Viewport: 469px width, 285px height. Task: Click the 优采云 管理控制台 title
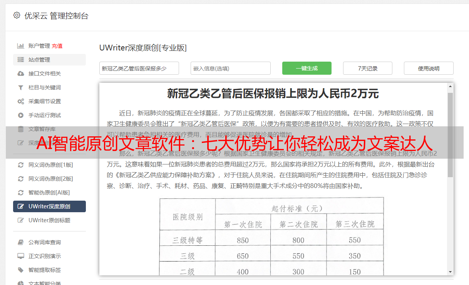[56, 16]
